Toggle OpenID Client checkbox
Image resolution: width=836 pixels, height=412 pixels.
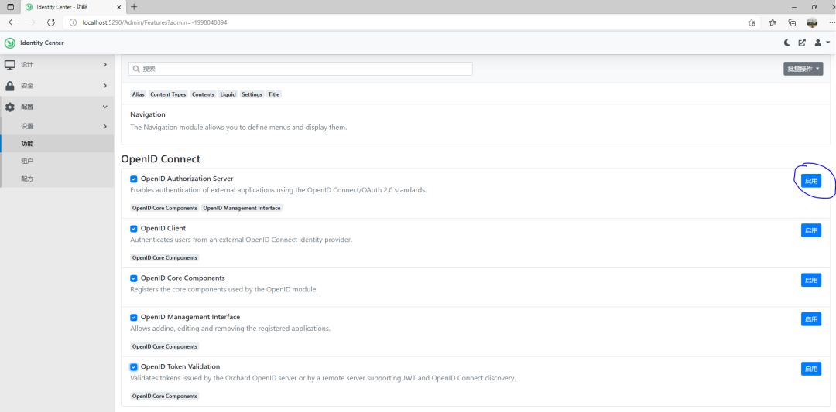134,229
